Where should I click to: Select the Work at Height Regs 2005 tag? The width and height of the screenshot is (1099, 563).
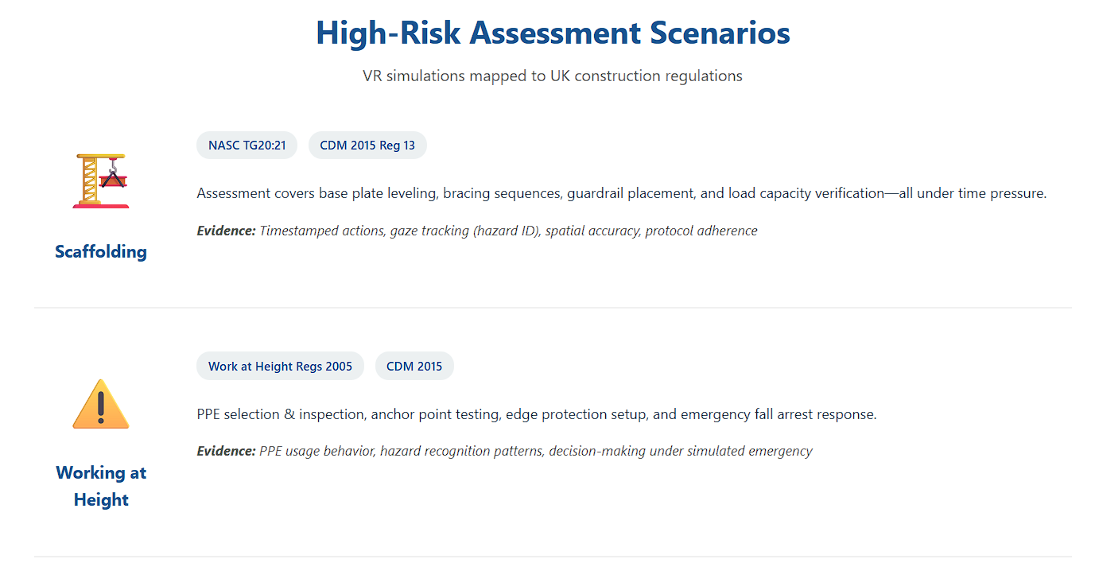pos(280,367)
